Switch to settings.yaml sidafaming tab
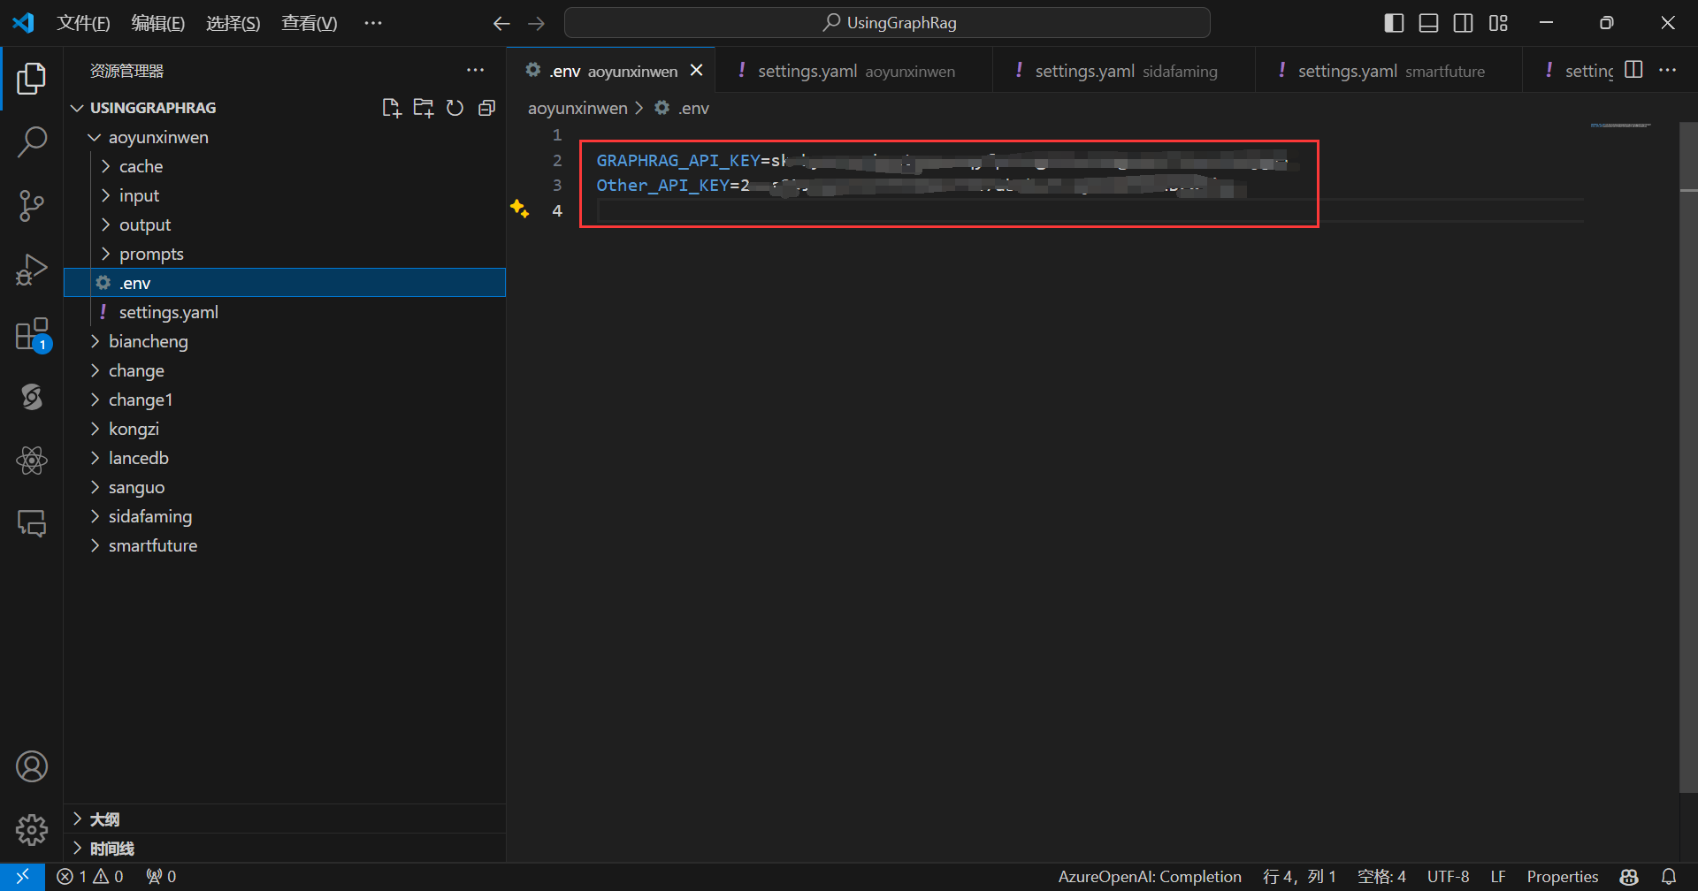The image size is (1698, 891). point(1124,71)
